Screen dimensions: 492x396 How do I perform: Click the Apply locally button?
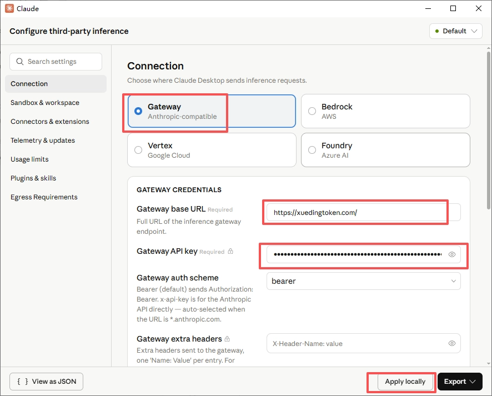click(x=405, y=382)
